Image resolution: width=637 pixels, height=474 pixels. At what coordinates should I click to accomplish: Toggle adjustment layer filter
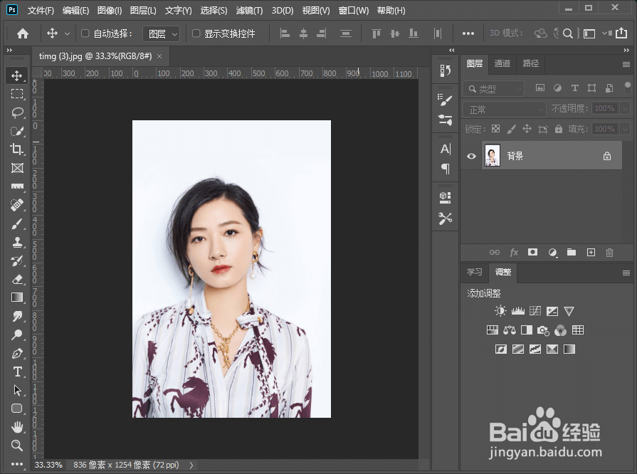(x=557, y=88)
